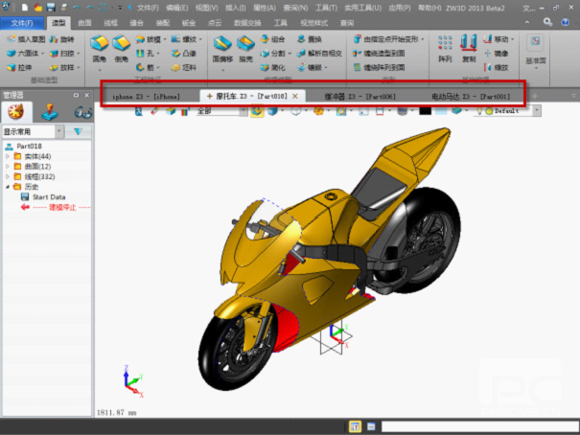The image size is (580, 435).
Task: Expand the 线框(332) tree node
Action: click(8, 176)
